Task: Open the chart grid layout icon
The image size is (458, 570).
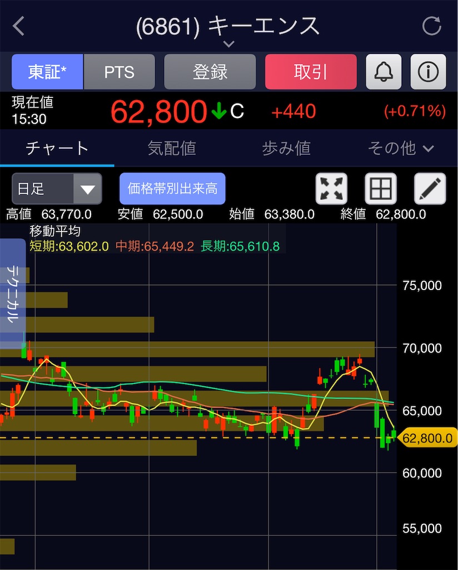Action: (x=381, y=189)
